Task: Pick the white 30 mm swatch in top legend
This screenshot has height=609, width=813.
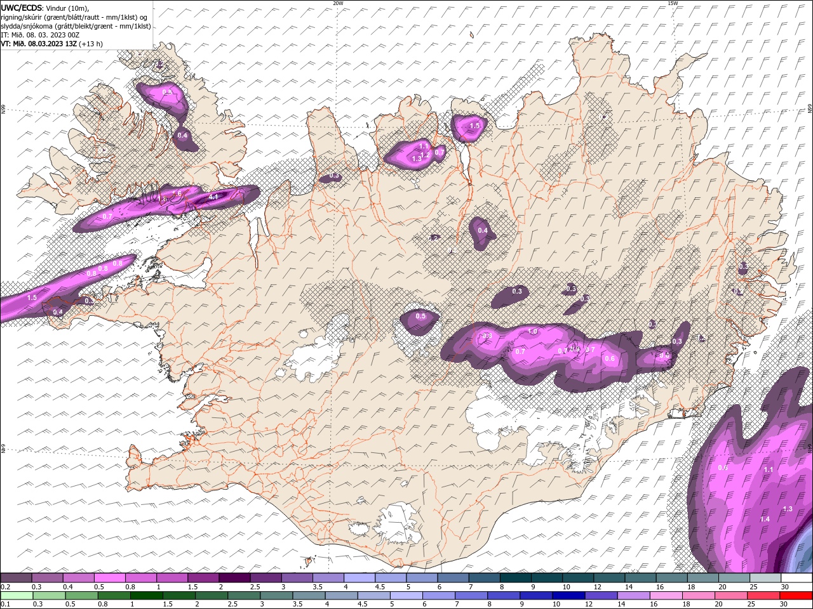Action: [x=796, y=578]
